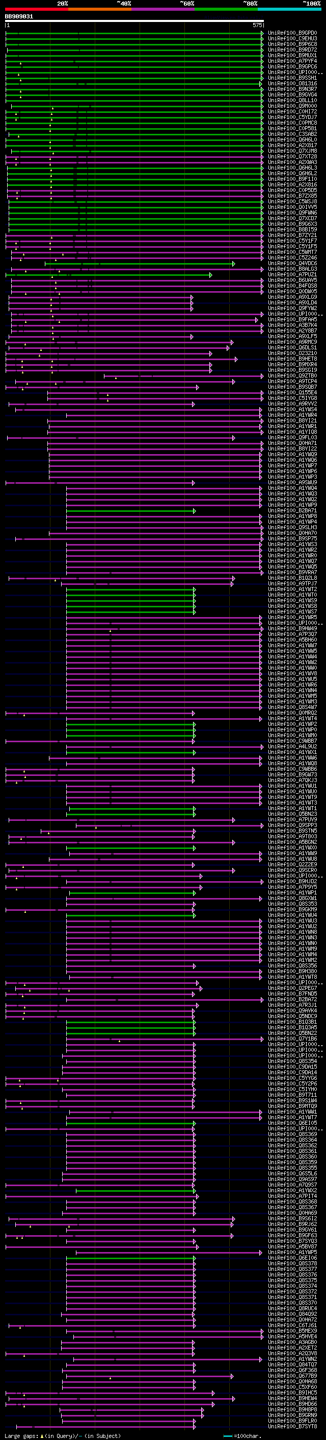Select the UniRef100_Q0IVV5 label
The image size is (326, 1440).
coord(292,207)
